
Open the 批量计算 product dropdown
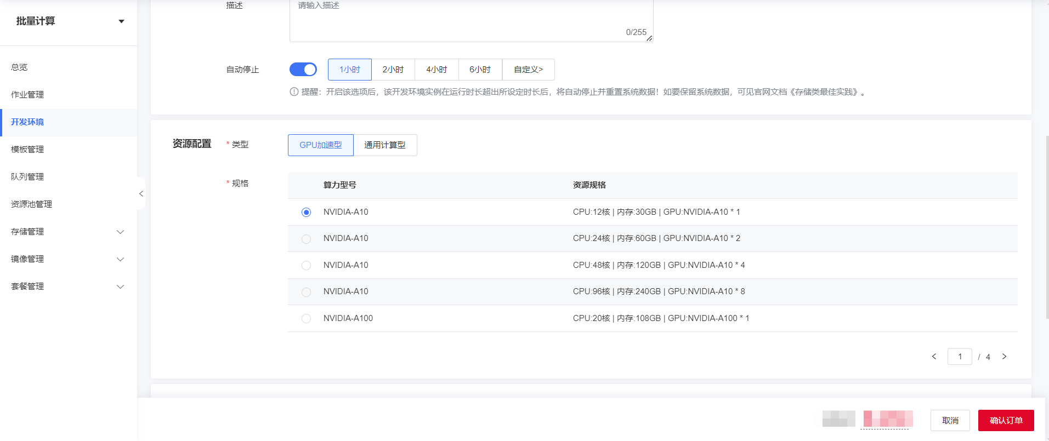pos(121,21)
